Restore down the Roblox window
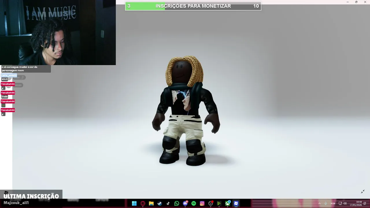Image resolution: width=370 pixels, height=208 pixels. click(356, 2)
